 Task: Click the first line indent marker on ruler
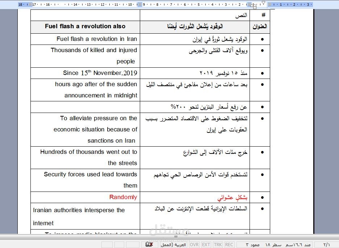click(263, 3)
